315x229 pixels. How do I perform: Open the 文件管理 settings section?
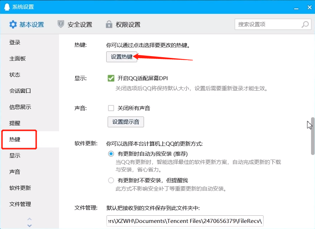coord(19,204)
